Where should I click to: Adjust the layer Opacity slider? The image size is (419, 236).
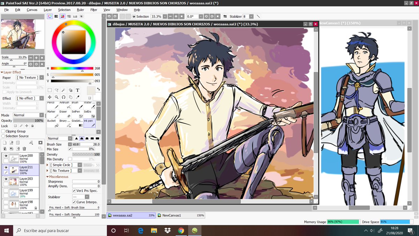click(29, 121)
